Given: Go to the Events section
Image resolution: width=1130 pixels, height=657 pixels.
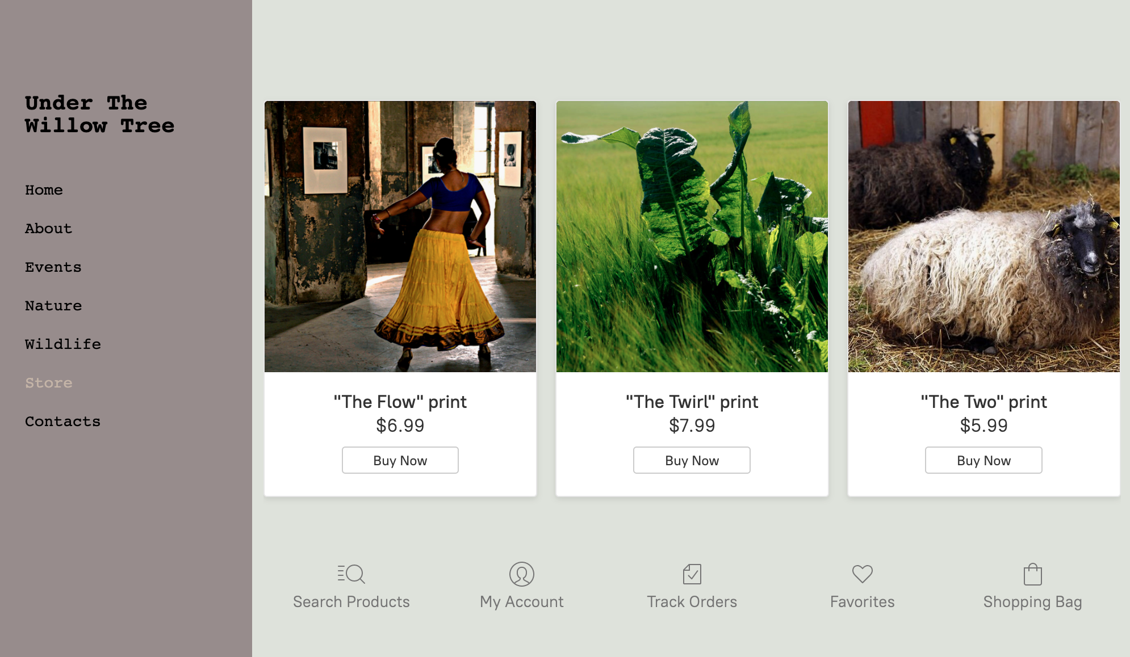Looking at the screenshot, I should (53, 267).
